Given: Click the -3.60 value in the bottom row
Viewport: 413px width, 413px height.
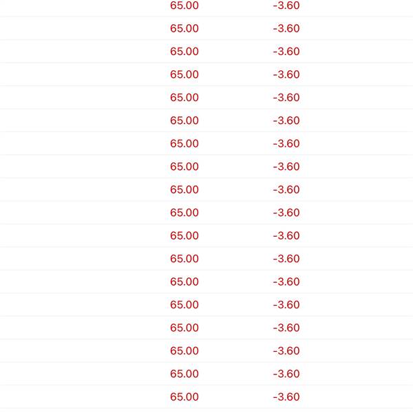Looking at the screenshot, I should pos(286,397).
